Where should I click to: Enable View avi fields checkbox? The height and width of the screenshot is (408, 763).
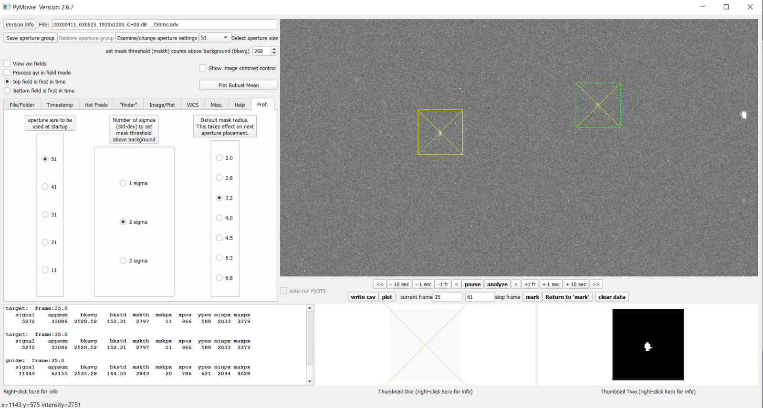point(7,63)
